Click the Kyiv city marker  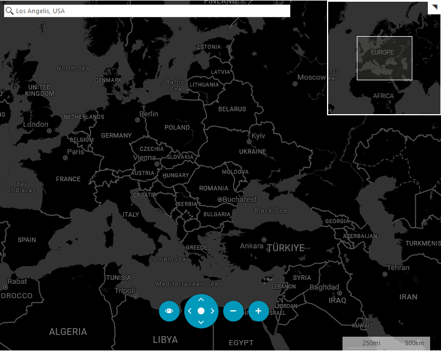coord(249,142)
